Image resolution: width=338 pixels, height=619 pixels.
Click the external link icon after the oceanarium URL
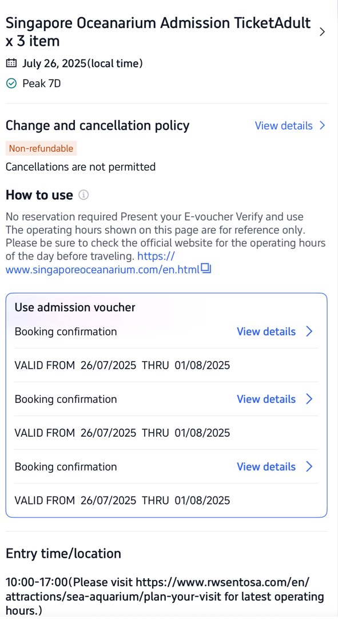tap(205, 268)
